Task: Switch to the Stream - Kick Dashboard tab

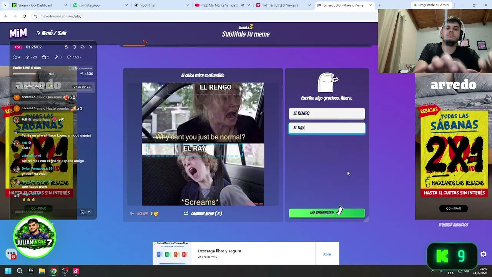Action: (35, 5)
